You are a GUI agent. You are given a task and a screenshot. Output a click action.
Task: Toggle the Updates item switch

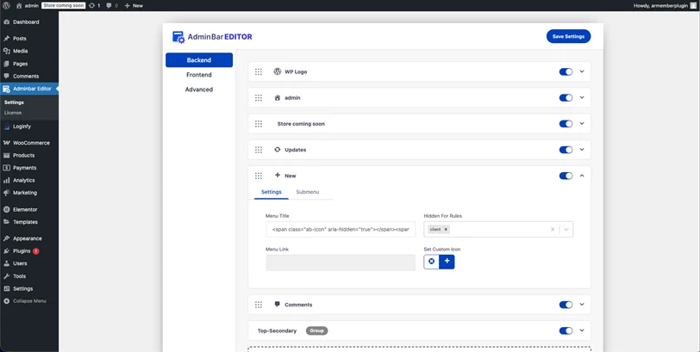(566, 150)
